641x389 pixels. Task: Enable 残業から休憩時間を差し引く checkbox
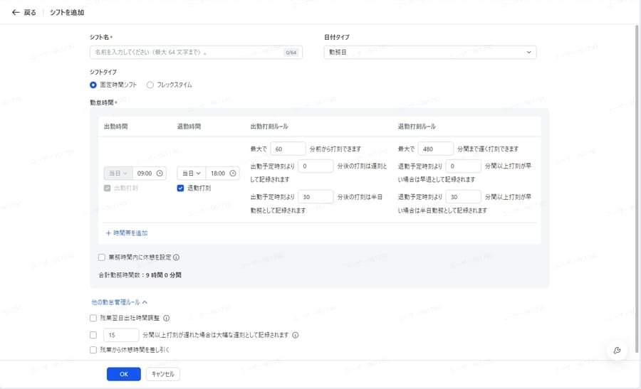[x=93, y=350]
